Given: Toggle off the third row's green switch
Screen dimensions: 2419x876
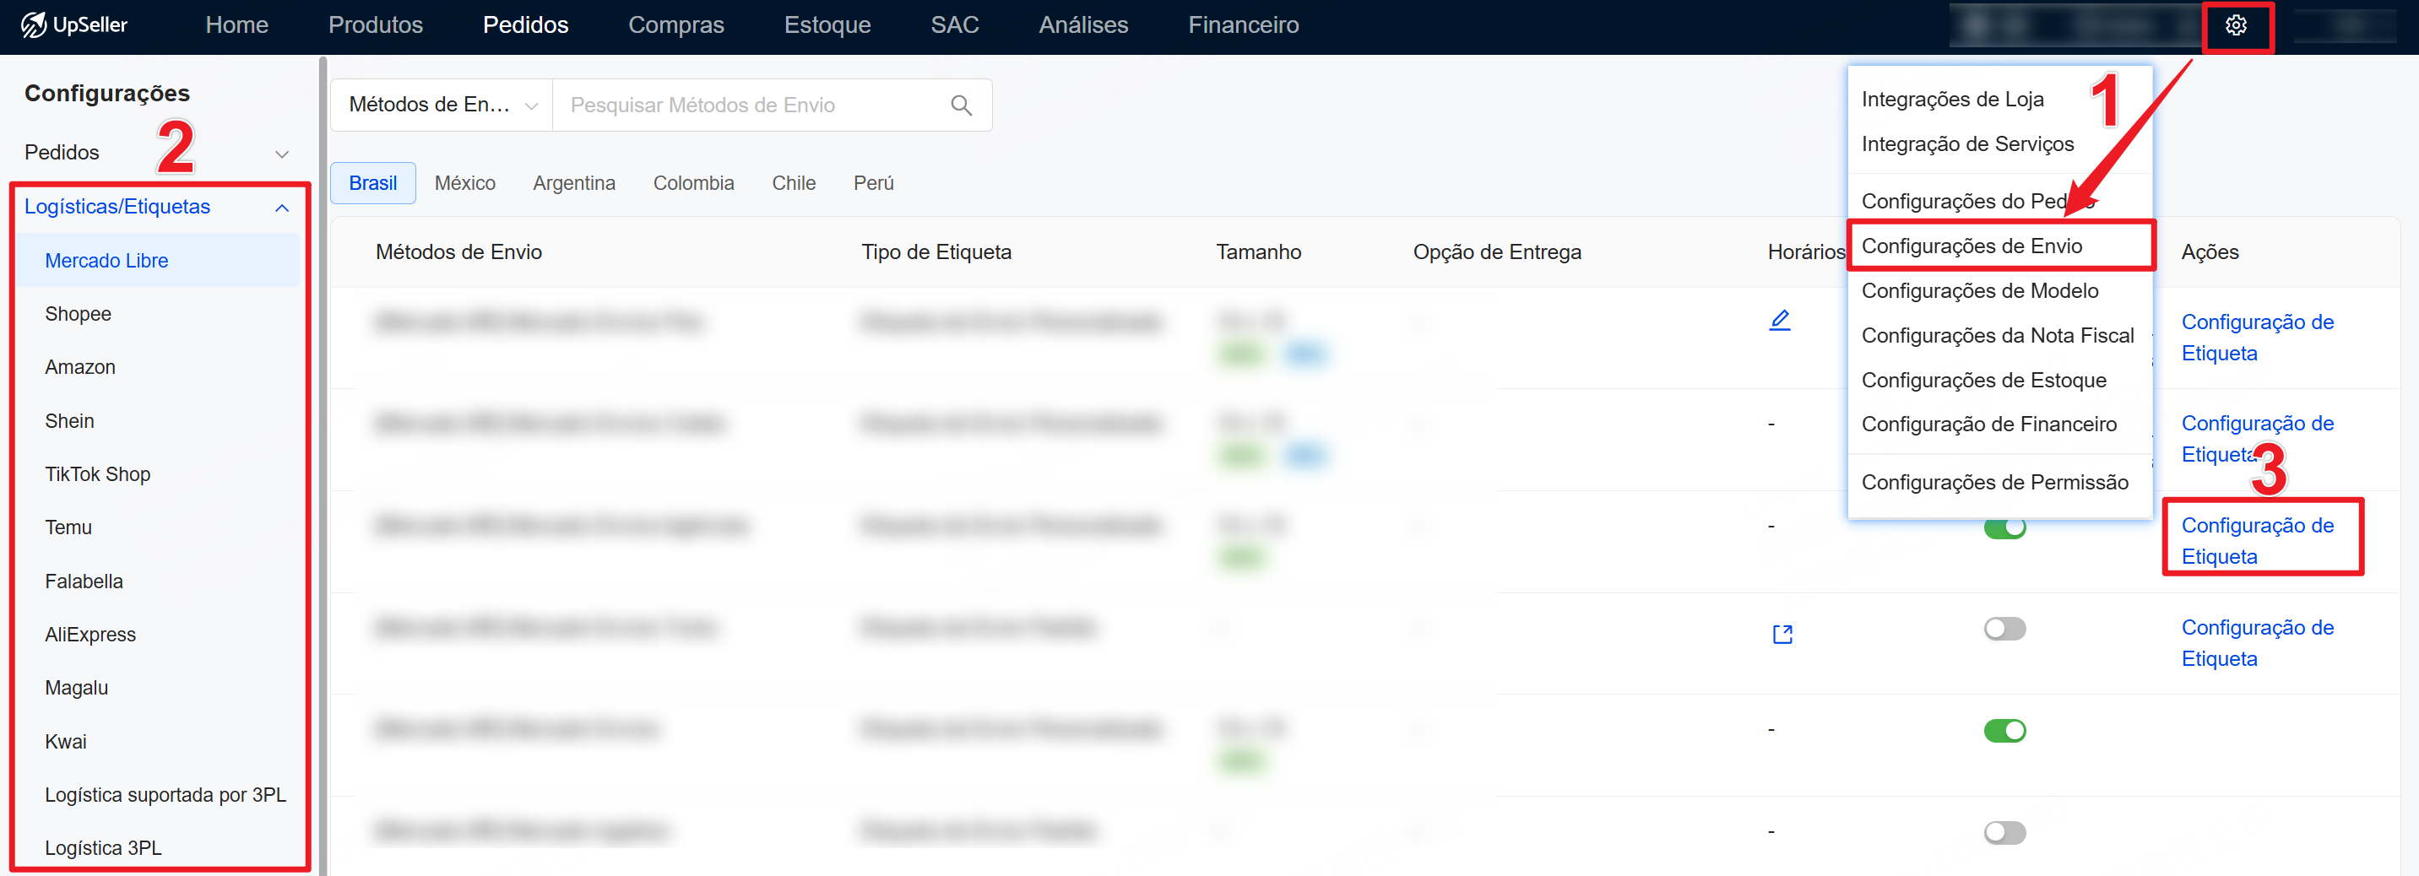Looking at the screenshot, I should point(2004,527).
